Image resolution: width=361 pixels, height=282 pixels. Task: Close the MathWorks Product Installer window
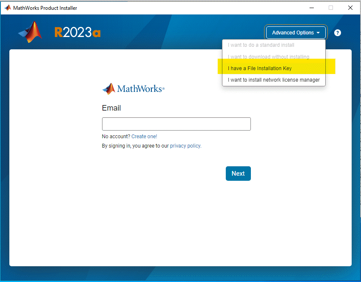coord(350,8)
